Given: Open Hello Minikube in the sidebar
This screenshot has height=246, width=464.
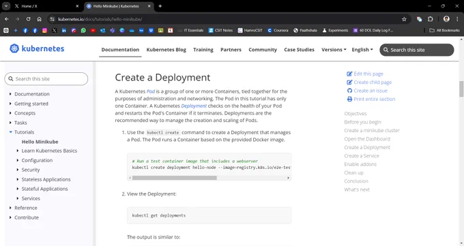Looking at the screenshot, I should (x=40, y=142).
